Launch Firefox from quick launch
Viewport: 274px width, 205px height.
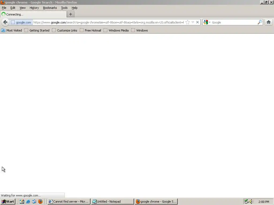[40, 202]
